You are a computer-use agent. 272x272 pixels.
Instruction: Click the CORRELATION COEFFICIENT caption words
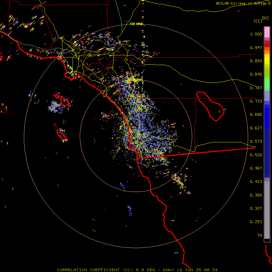88,270
